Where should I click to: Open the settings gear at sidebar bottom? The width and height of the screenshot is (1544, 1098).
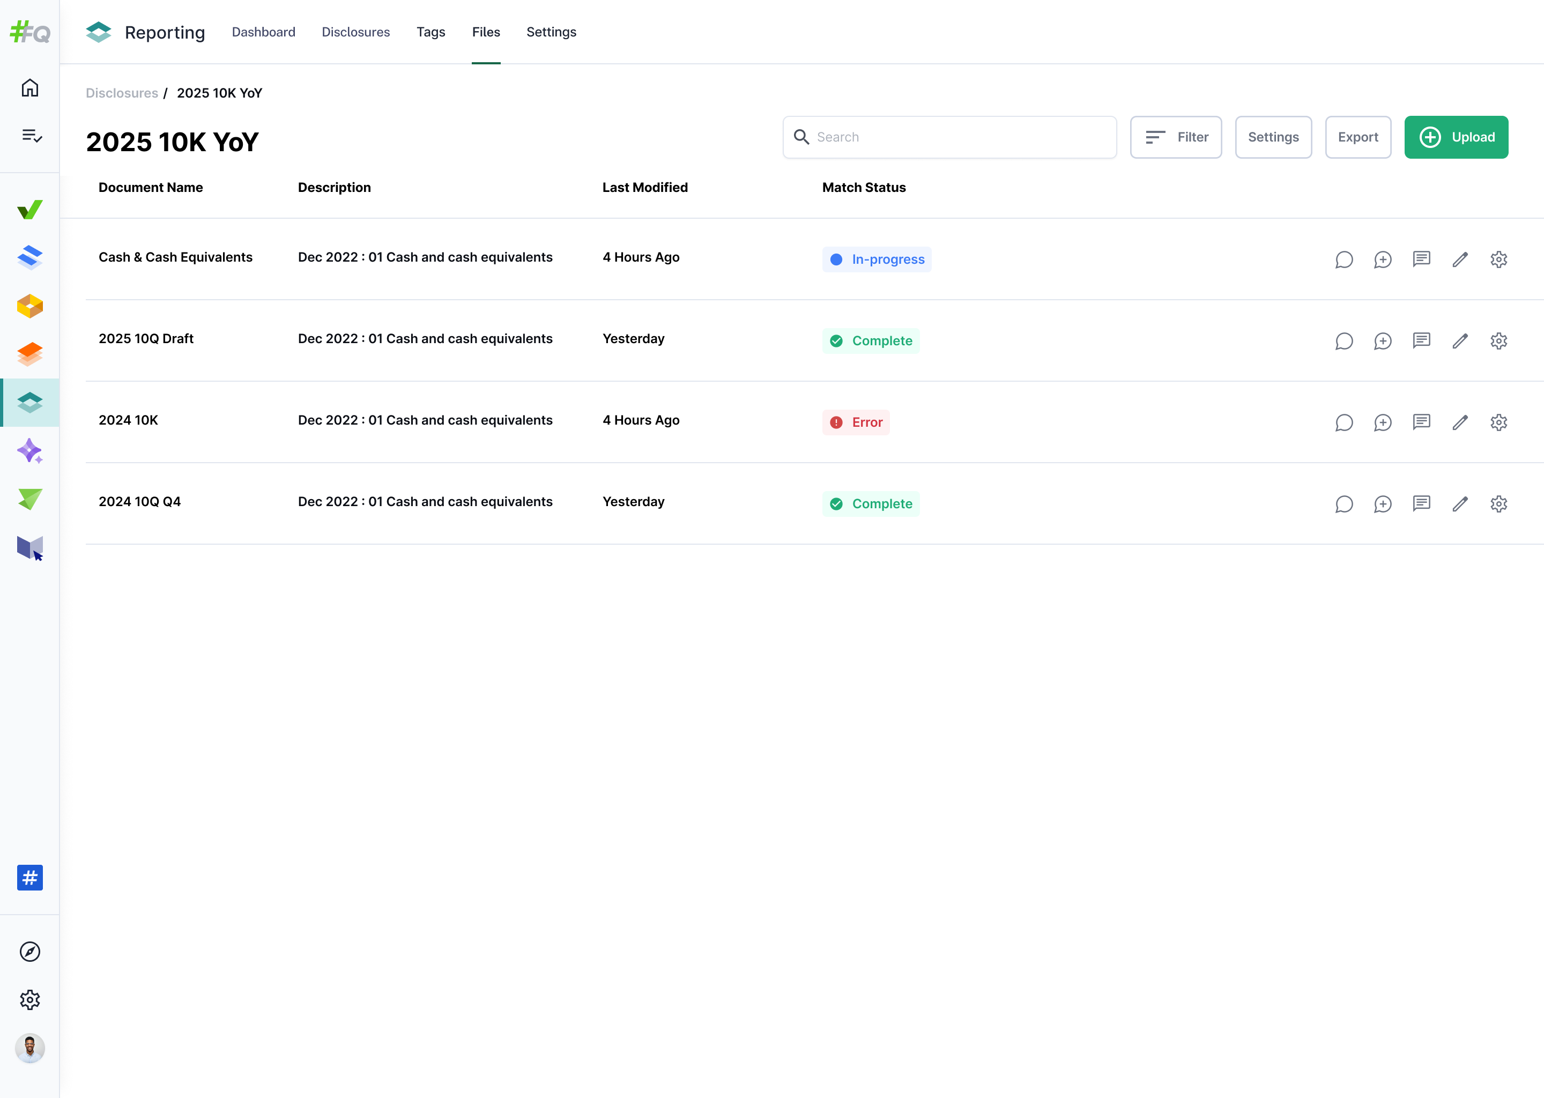(29, 1000)
